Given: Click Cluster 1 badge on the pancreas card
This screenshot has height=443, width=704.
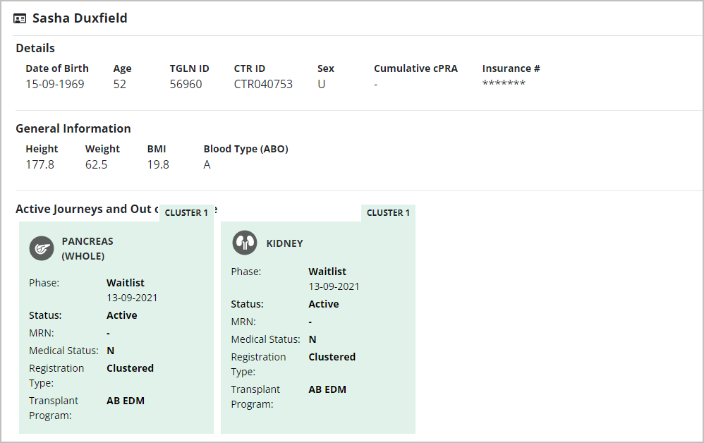Looking at the screenshot, I should coord(186,213).
